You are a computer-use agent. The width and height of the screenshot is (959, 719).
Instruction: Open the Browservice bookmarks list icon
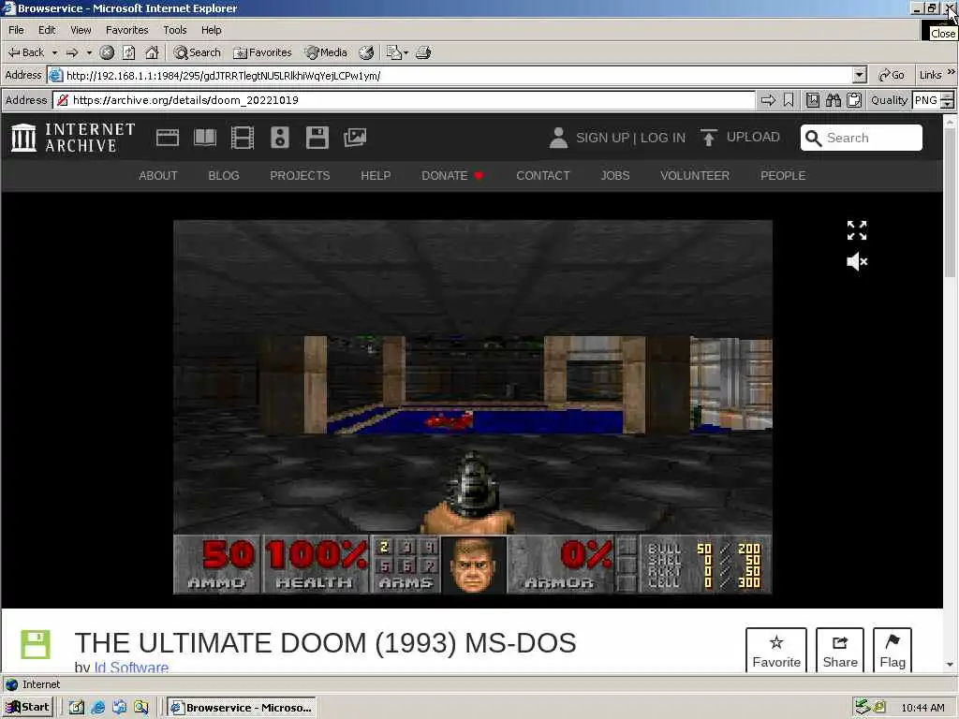tap(813, 100)
